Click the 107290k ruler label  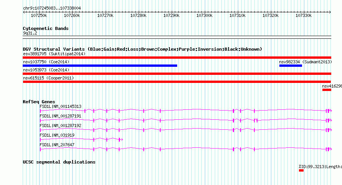tap(171, 15)
